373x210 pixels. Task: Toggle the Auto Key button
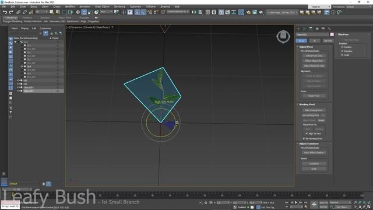click(324, 202)
